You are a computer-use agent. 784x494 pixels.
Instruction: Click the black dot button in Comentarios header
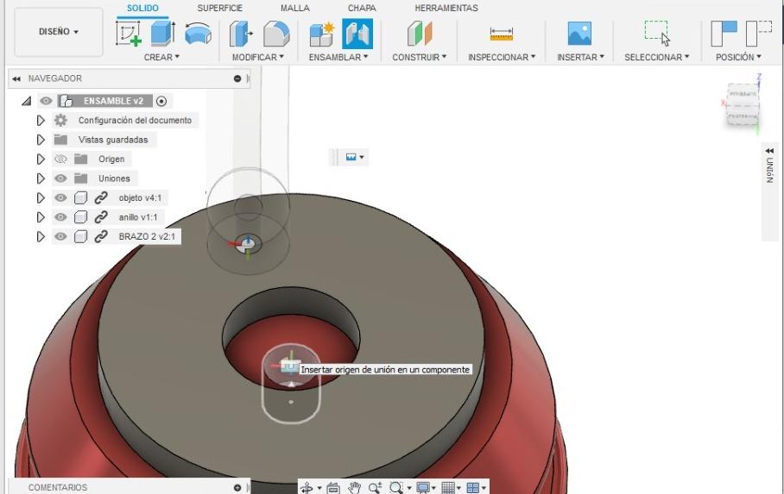[x=237, y=487]
